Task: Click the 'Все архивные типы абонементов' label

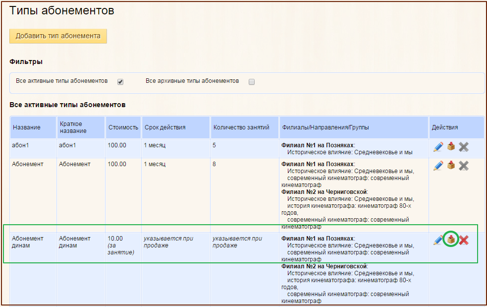Action: (192, 80)
